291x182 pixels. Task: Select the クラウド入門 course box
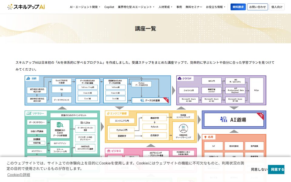(x=189, y=90)
